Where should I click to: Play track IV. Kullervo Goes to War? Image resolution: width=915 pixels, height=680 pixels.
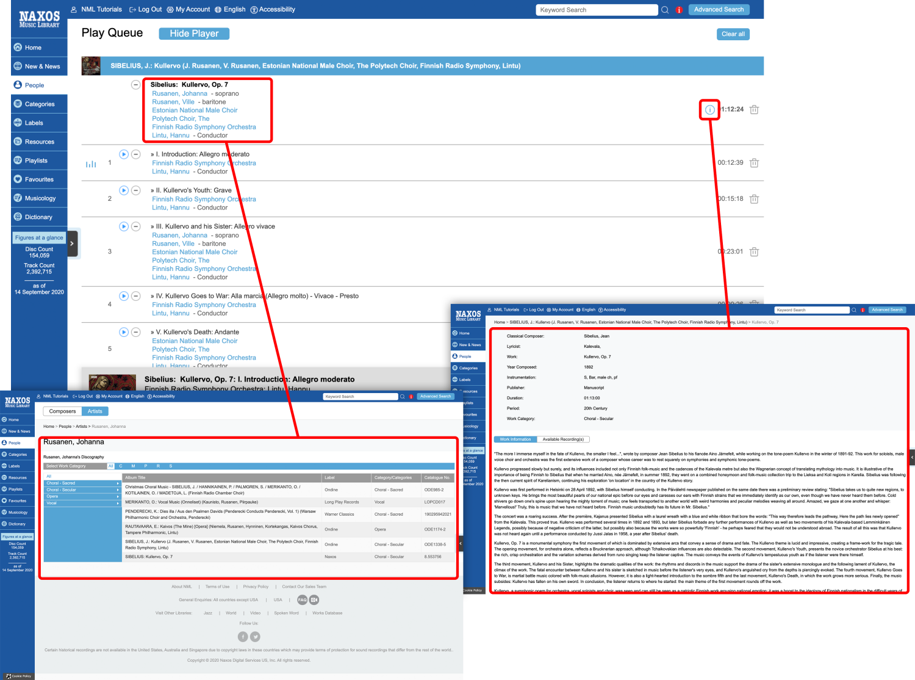124,296
